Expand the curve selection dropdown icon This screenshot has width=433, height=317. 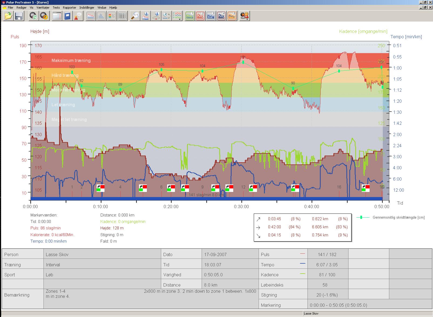point(177,16)
